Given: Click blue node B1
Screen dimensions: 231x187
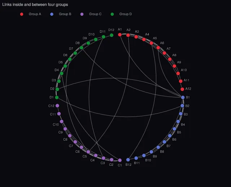Looking at the screenshot, I should pos(183,97).
